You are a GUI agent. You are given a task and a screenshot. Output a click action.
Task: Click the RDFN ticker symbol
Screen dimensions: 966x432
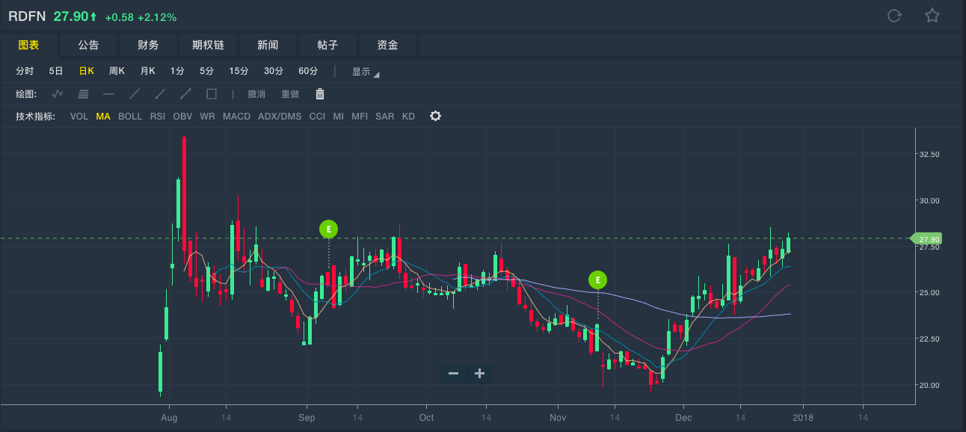coord(28,16)
